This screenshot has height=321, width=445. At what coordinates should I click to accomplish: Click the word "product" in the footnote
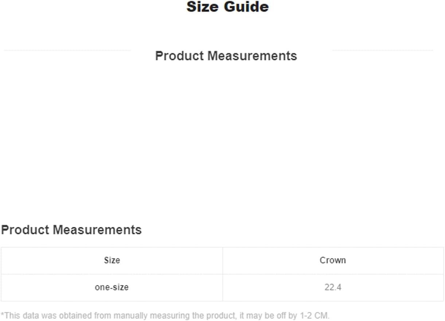click(x=224, y=315)
